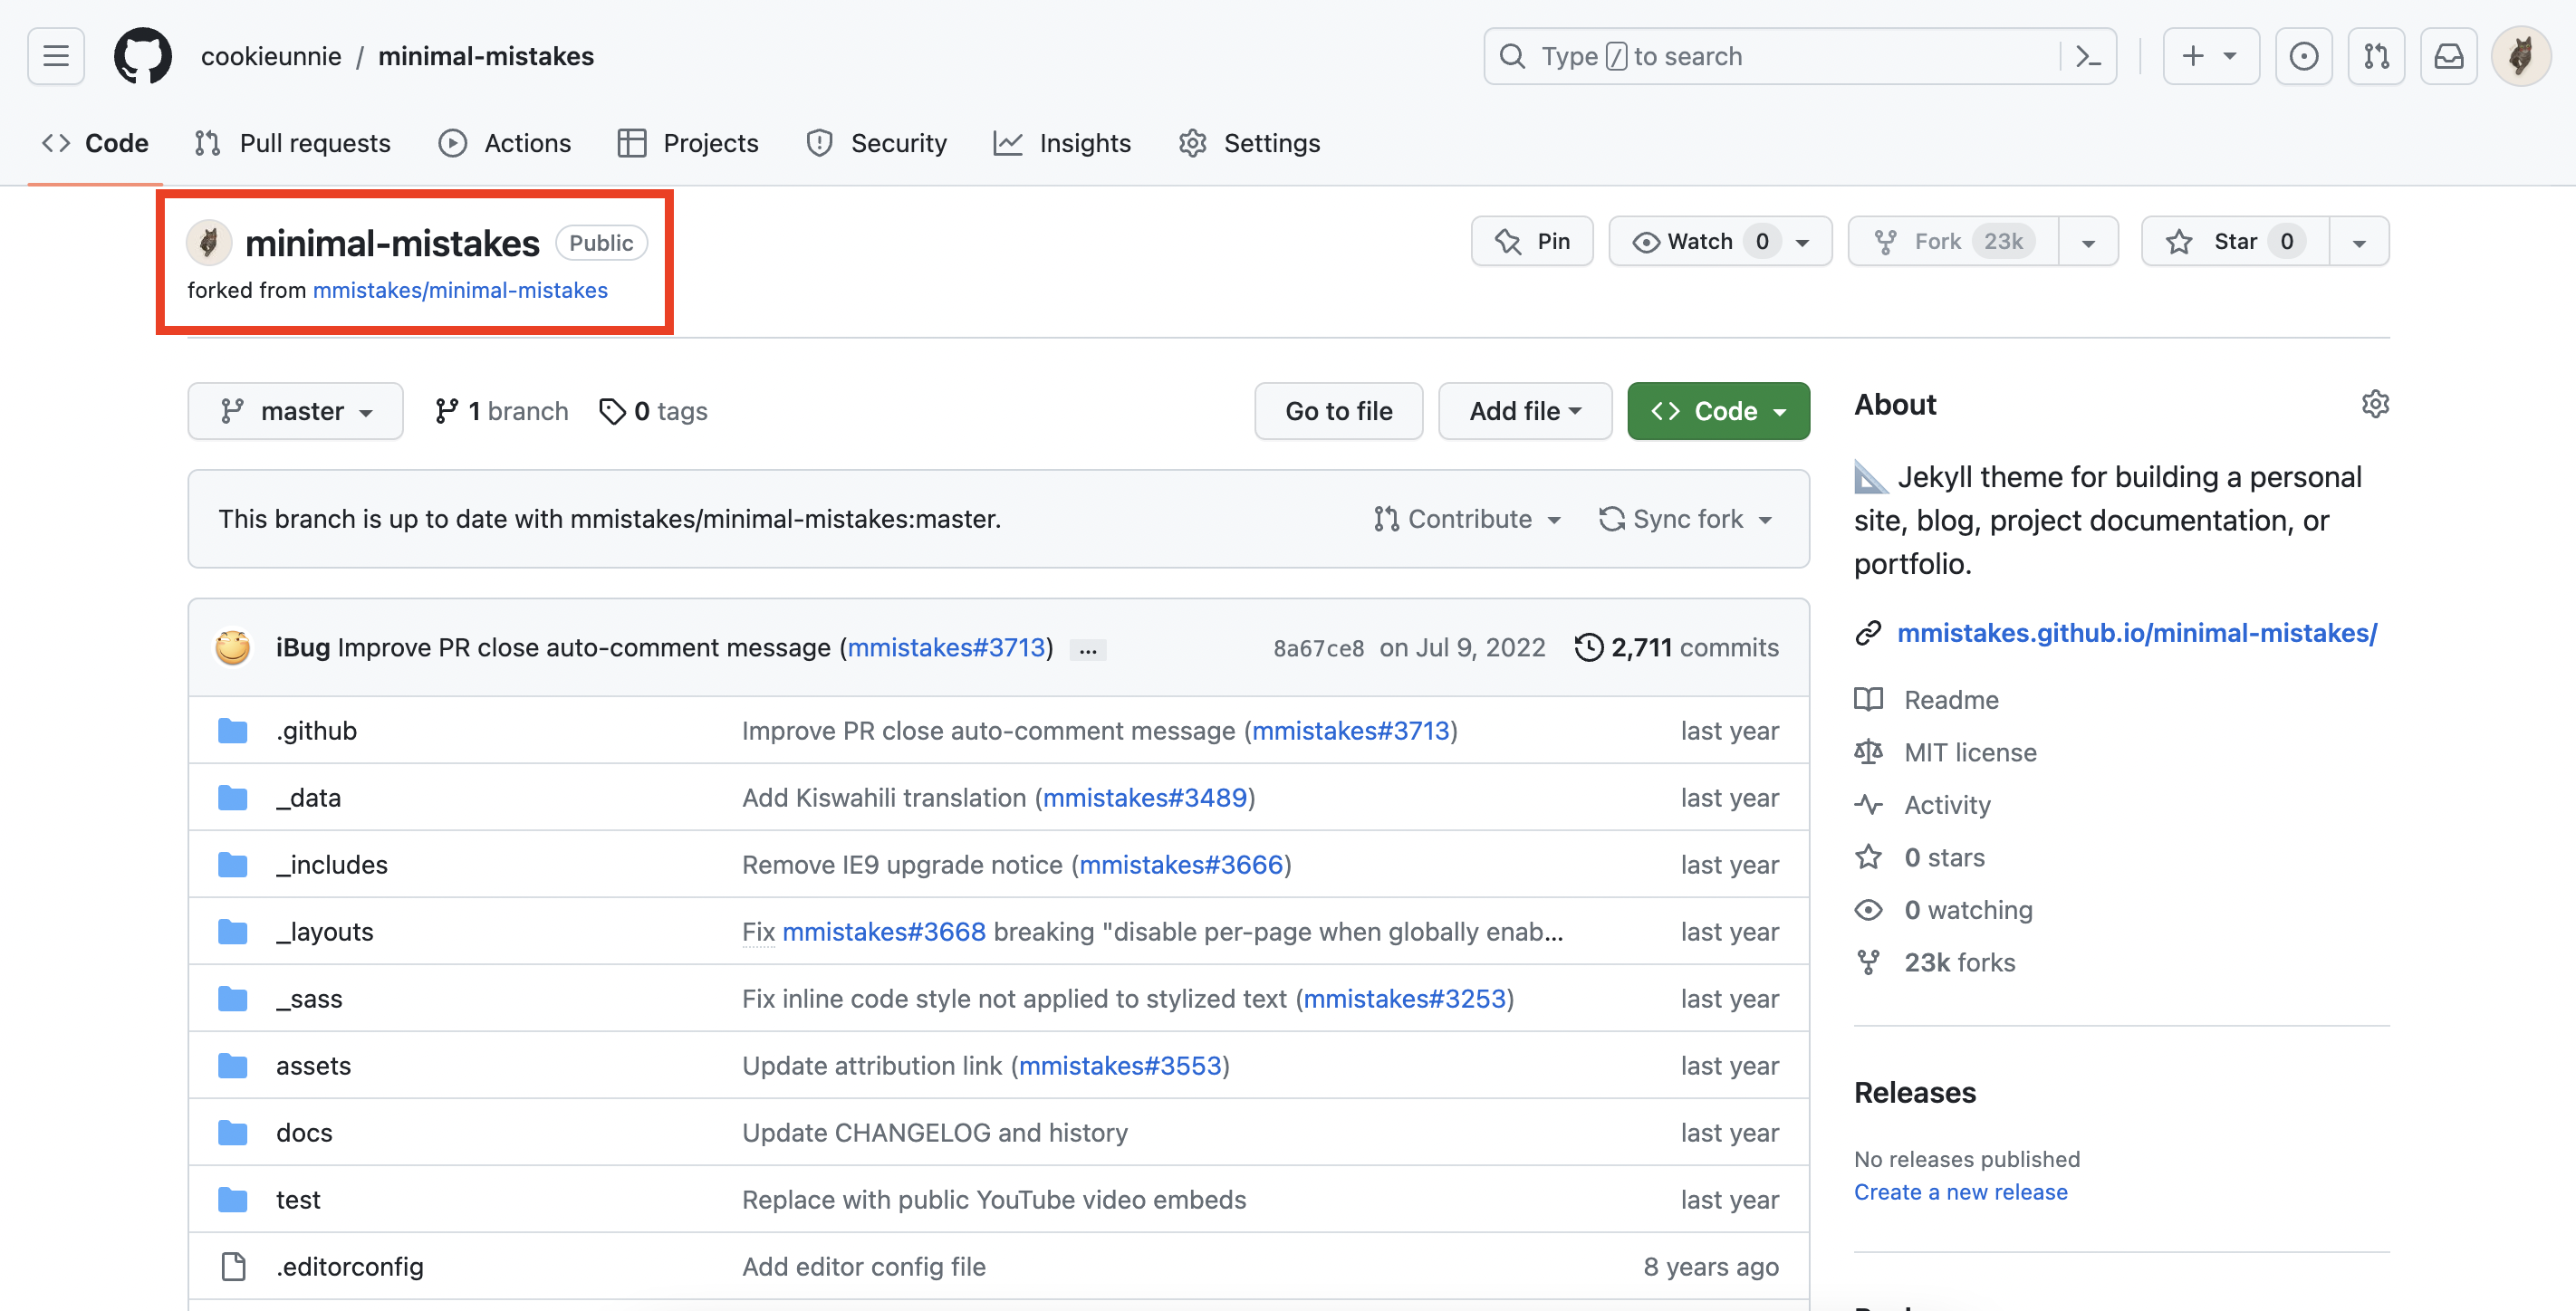Star the minimal-mistakes repository
2576x1311 pixels.
tap(2235, 241)
